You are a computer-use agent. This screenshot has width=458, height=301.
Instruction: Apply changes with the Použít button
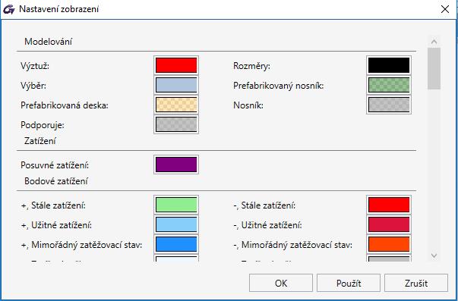(349, 283)
